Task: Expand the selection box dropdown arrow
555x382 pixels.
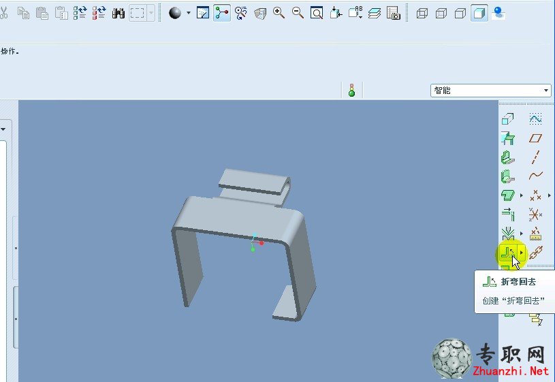Action: click(x=151, y=14)
